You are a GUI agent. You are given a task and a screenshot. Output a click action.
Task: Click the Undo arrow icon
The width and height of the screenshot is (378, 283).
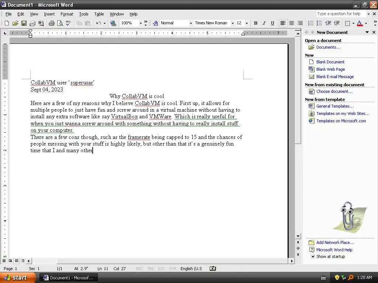click(98, 23)
